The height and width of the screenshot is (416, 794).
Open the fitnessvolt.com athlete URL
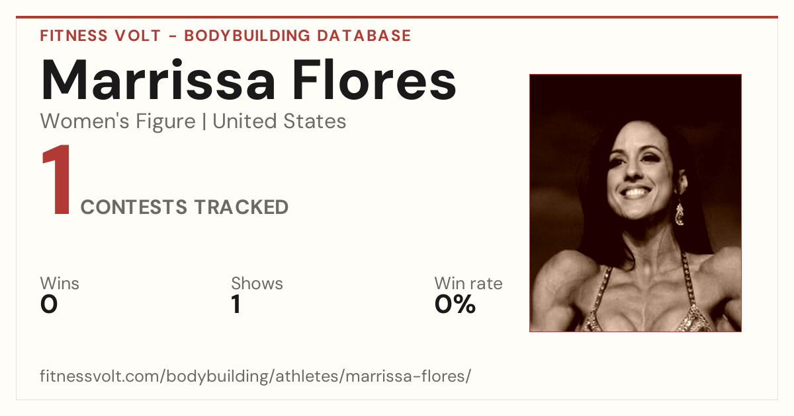pos(255,377)
